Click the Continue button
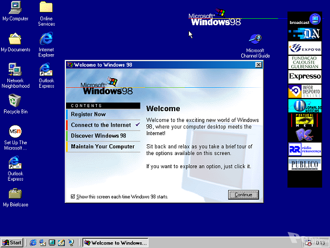The height and width of the screenshot is (248, 330). point(244,194)
